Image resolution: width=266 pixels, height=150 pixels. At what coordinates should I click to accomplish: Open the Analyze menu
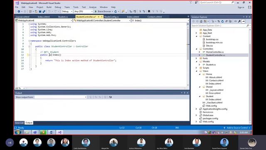point(93,7)
